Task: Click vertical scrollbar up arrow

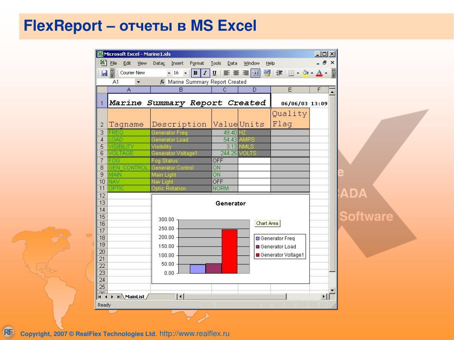Action: coord(332,92)
